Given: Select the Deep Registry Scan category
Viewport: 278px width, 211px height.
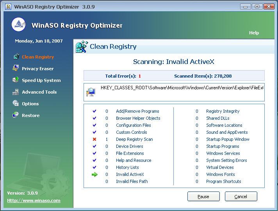Looking at the screenshot, I should click(x=134, y=139).
